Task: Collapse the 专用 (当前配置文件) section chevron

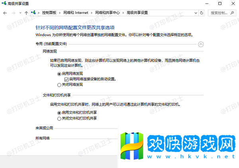Action: coord(201,44)
